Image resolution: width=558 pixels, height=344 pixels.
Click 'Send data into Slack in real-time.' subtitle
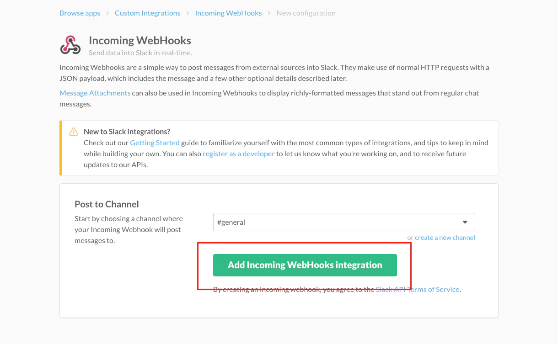140,53
